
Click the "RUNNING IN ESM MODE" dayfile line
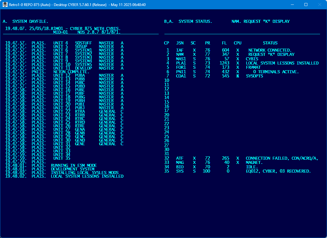(x=74, y=166)
